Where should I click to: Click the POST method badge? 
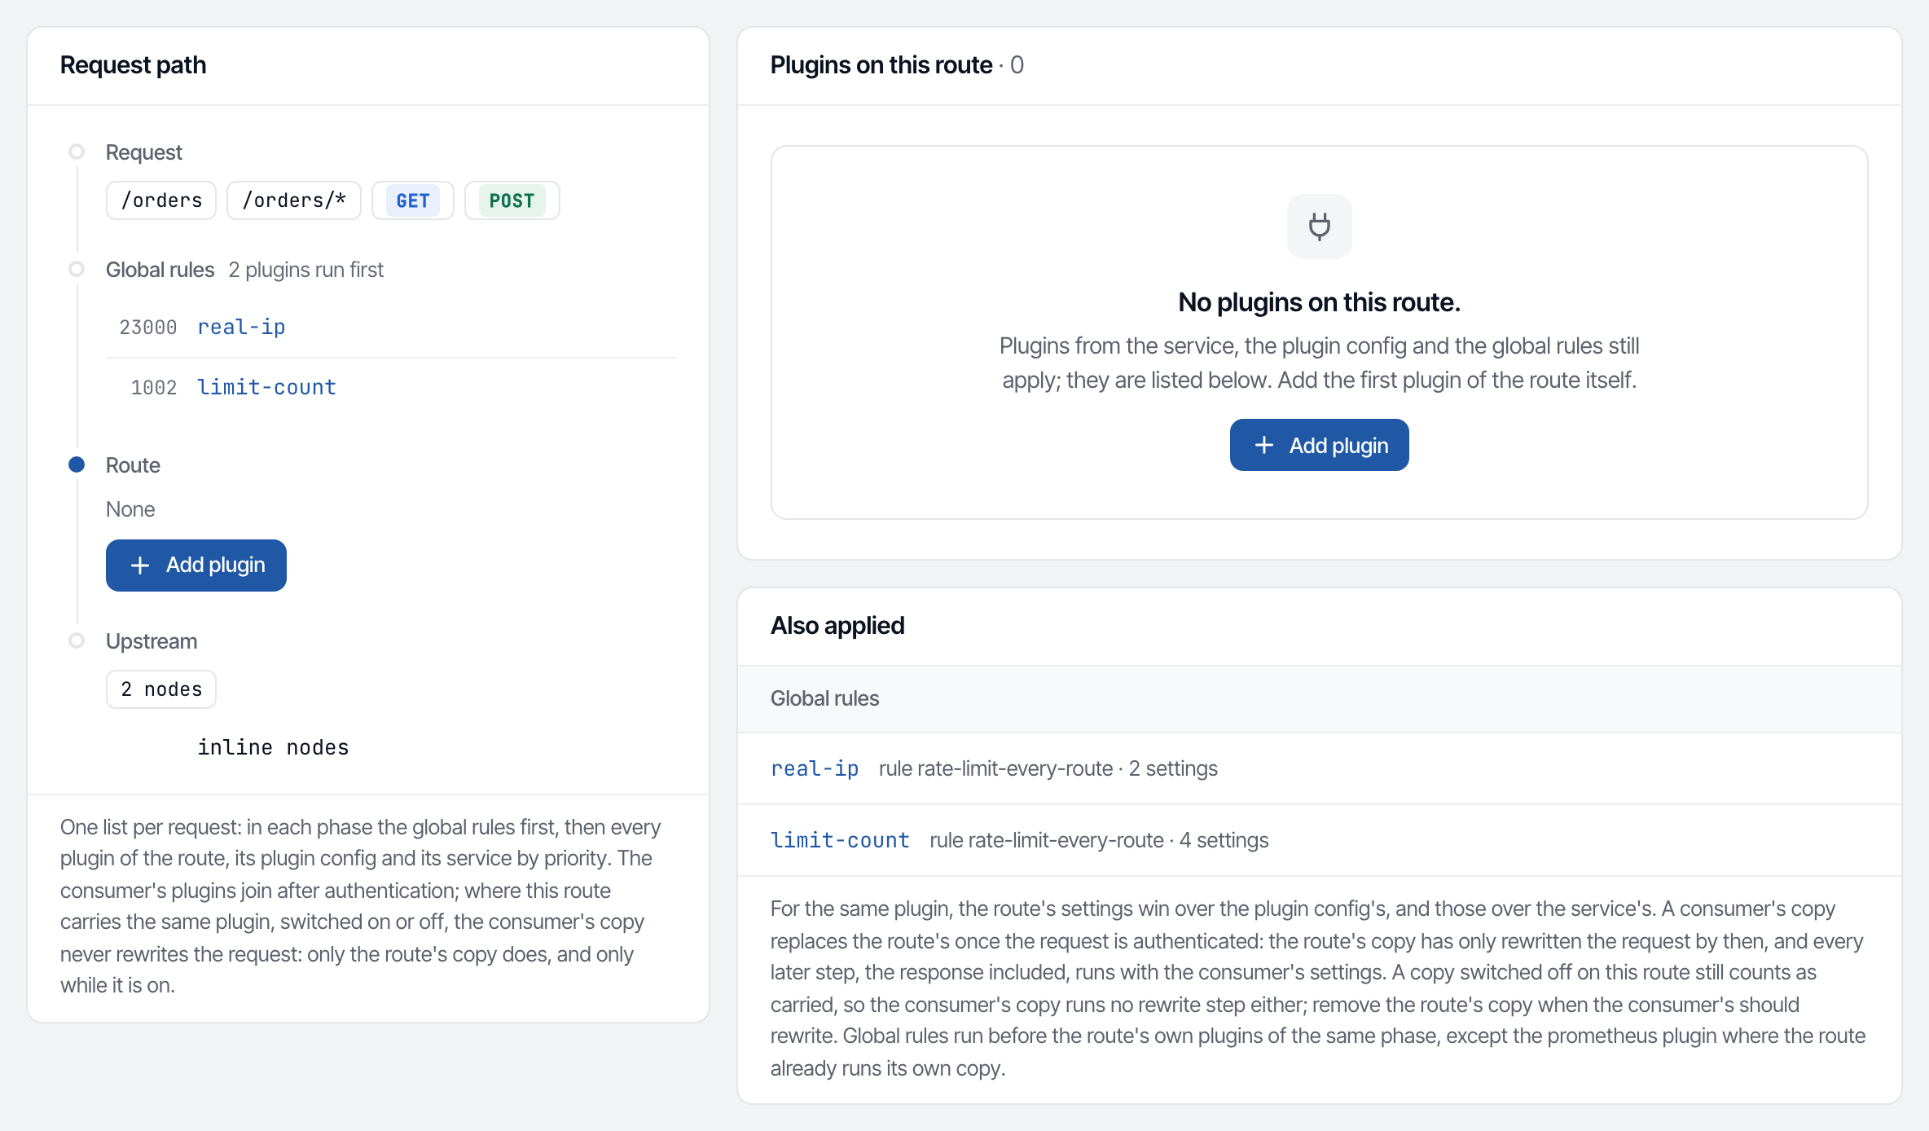(512, 200)
